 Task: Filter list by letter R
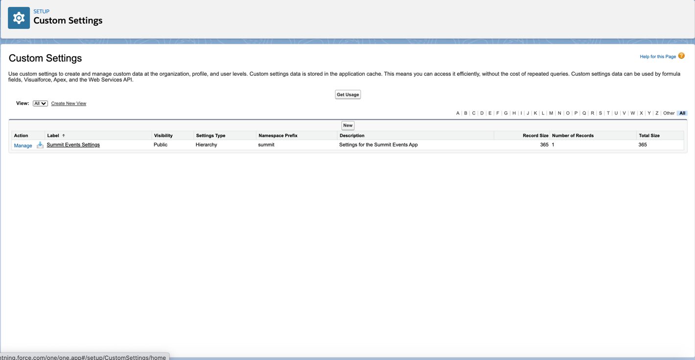pos(592,113)
